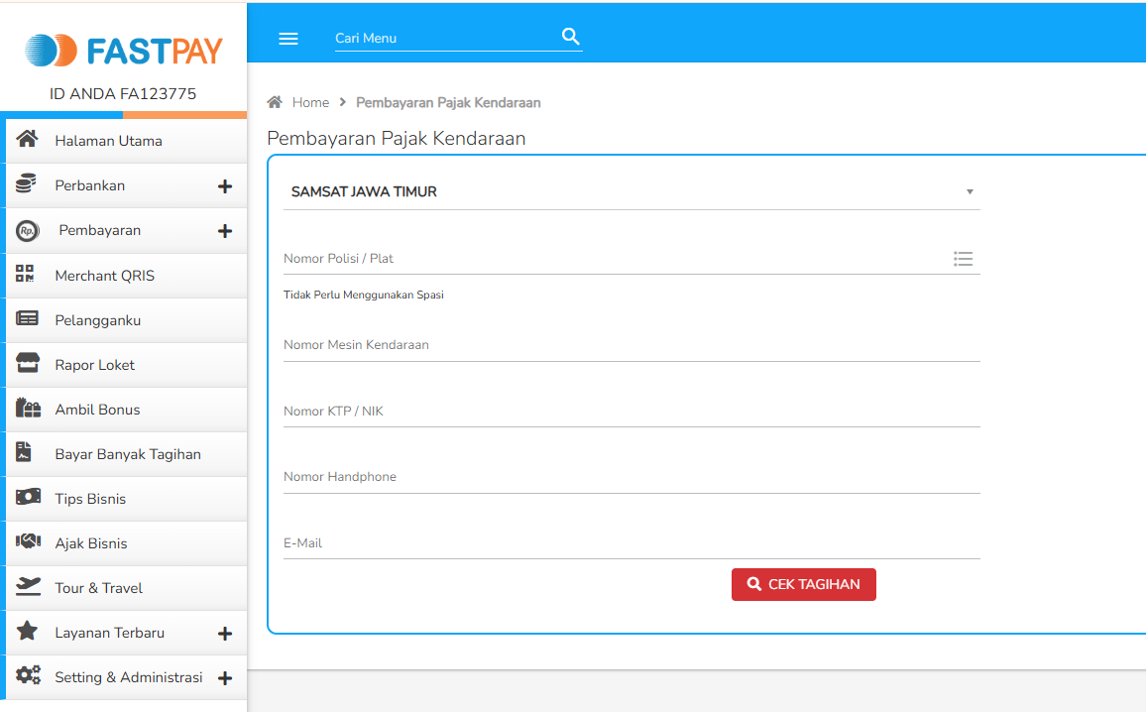This screenshot has height=712, width=1146.
Task: Open the hamburger navigation menu
Action: [288, 39]
